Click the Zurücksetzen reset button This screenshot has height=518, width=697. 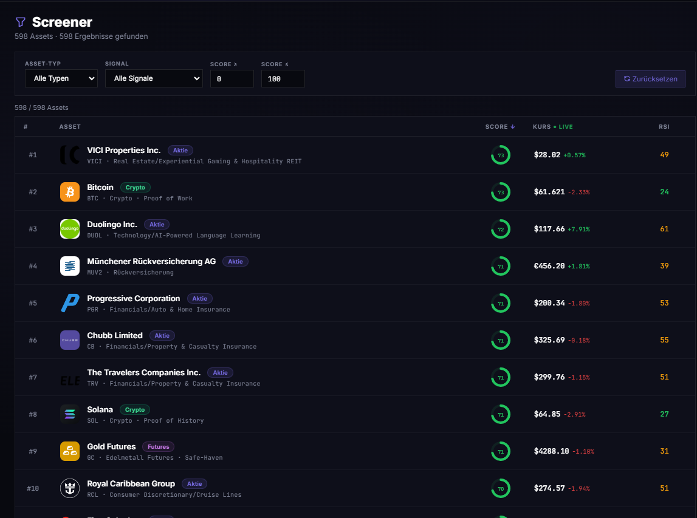coord(650,78)
